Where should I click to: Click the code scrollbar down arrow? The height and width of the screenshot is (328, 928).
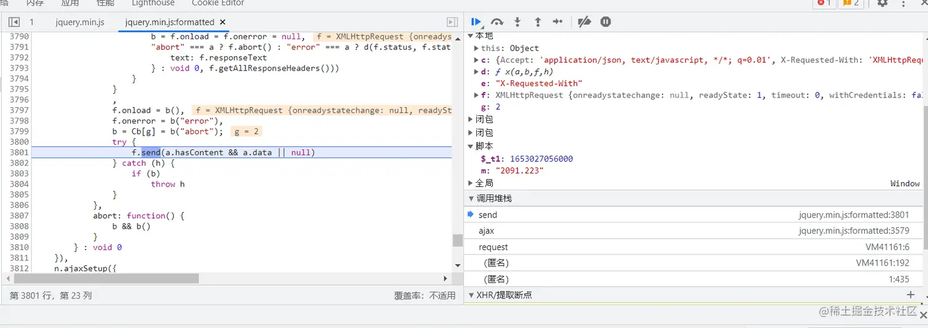pyautogui.click(x=458, y=265)
